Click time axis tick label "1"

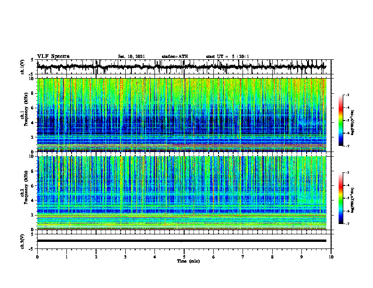tap(67, 257)
